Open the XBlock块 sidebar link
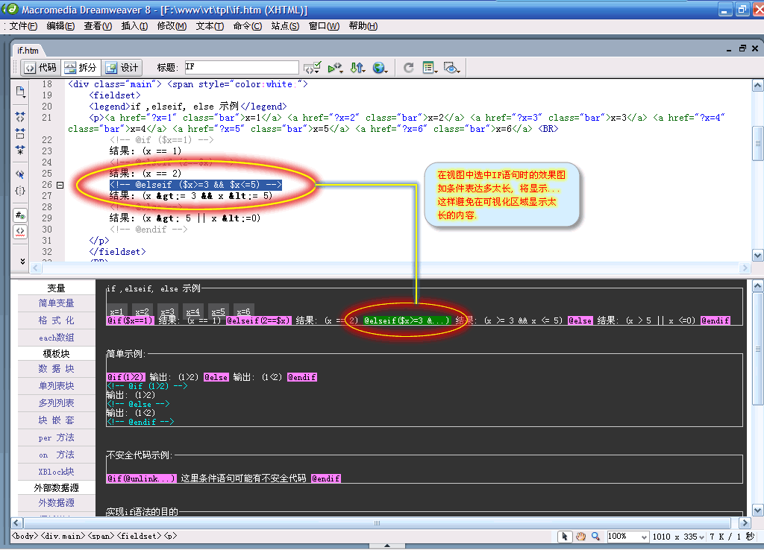The image size is (764, 550). click(x=57, y=472)
